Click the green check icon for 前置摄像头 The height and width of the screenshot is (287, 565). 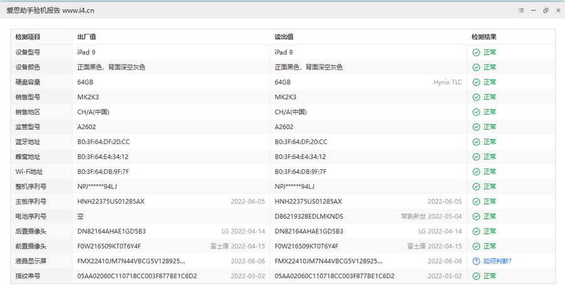(x=476, y=246)
